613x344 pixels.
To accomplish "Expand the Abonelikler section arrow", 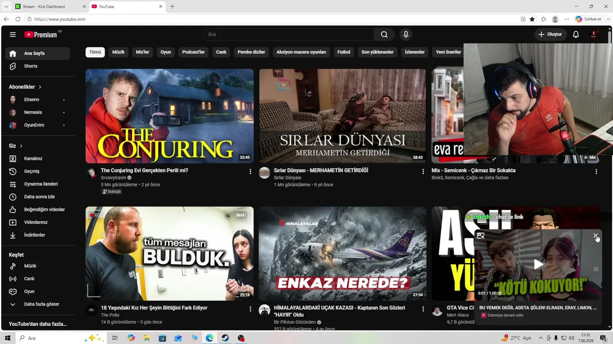I will pos(40,87).
